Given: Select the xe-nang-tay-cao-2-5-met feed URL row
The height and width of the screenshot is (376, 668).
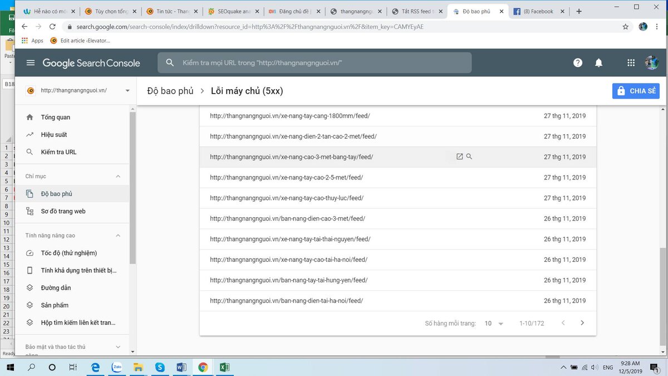Looking at the screenshot, I should 397,178.
